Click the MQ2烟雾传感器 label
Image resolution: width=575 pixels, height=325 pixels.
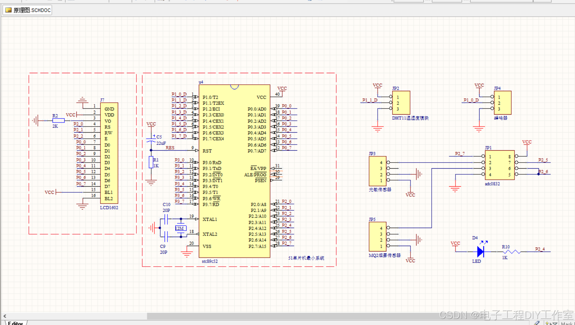[385, 255]
